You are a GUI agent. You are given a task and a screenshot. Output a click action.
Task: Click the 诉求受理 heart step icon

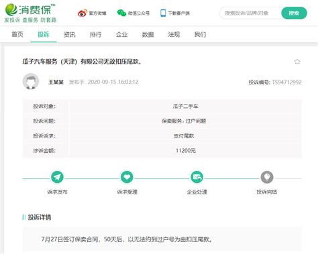click(x=127, y=177)
